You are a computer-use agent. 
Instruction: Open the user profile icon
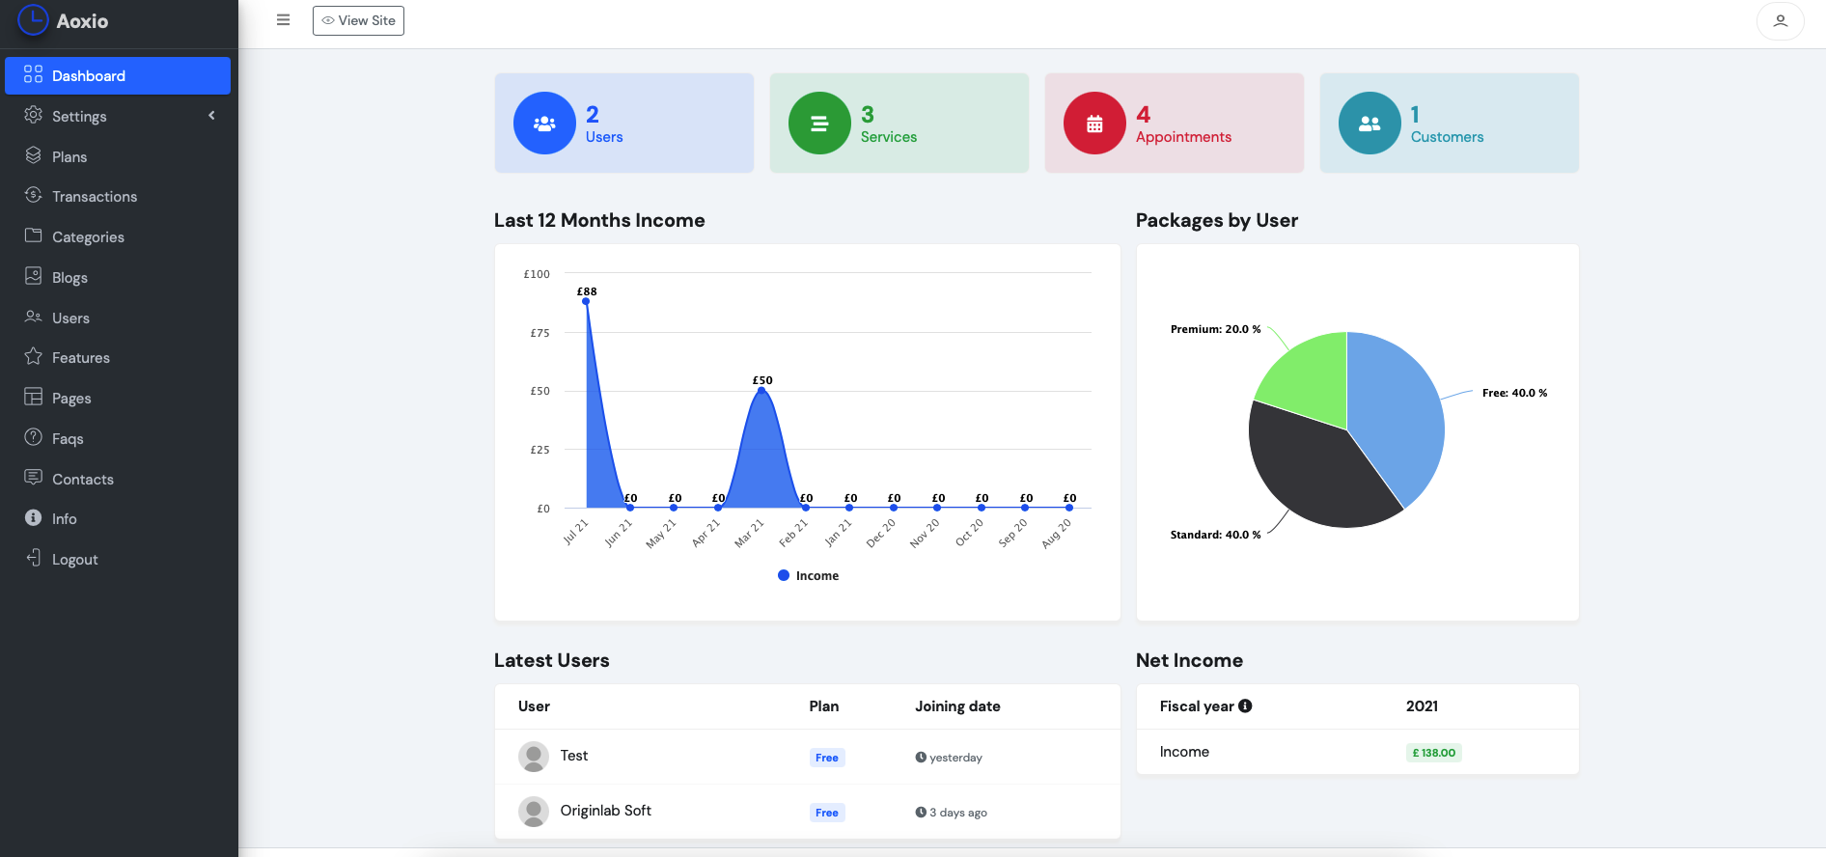click(1780, 21)
